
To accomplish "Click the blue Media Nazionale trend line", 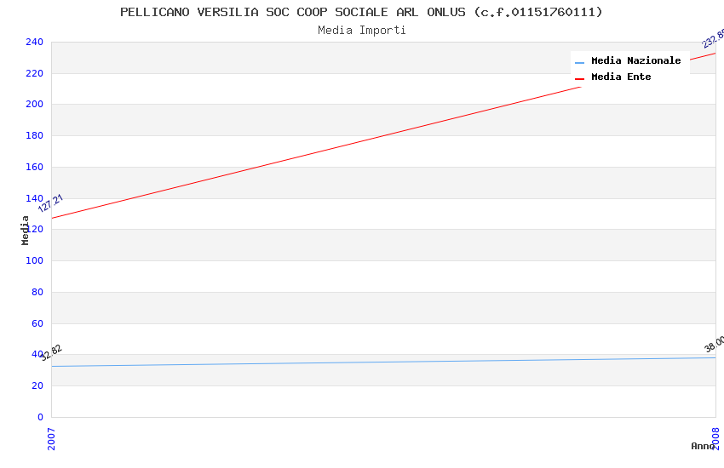I will (383, 362).
